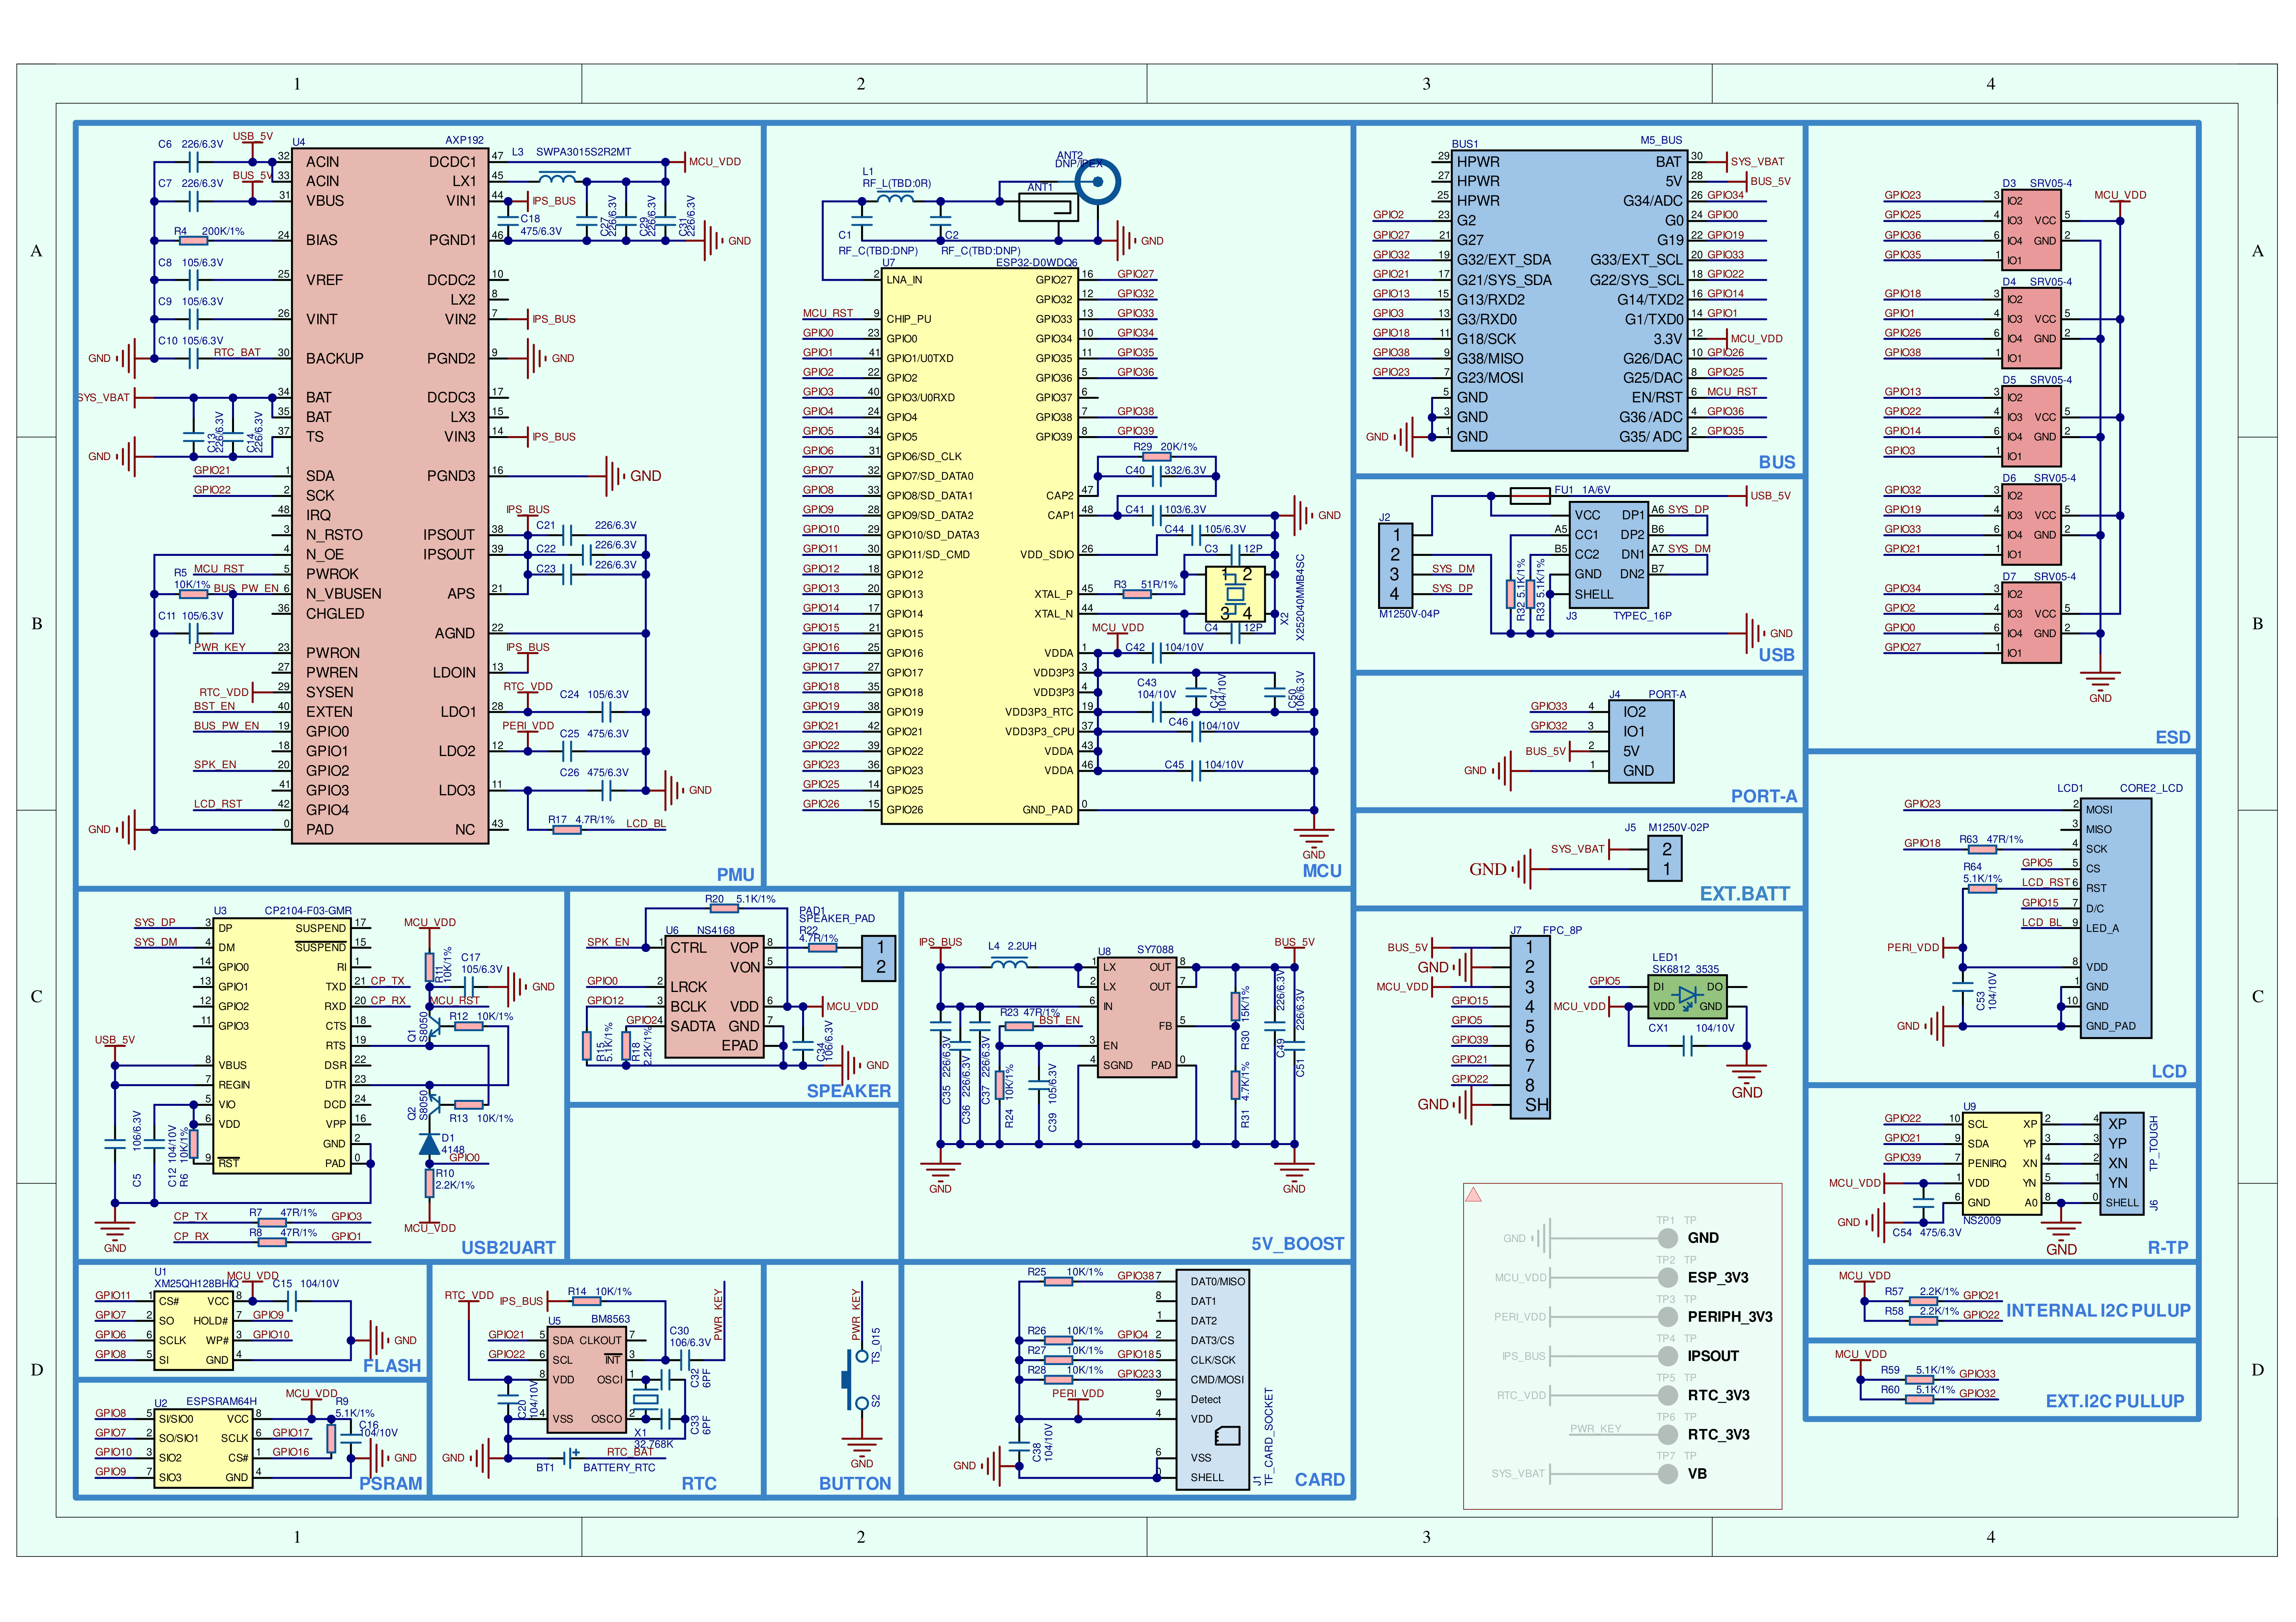Click the LCD1 CORE2_LCD connector block

click(x=2116, y=918)
